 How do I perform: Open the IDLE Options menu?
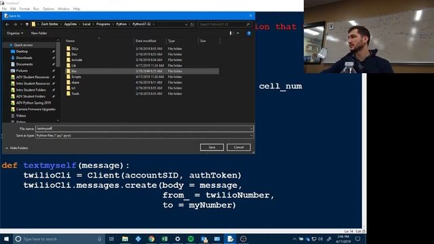[48, 9]
